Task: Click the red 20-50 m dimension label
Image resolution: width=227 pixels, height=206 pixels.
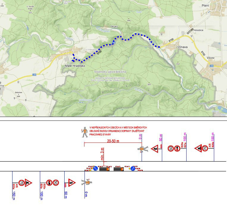Action: (x=113, y=141)
